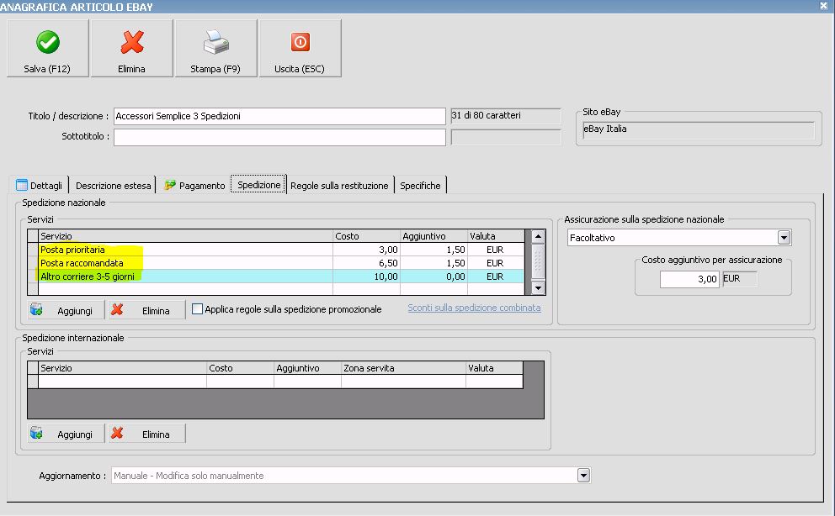Click Costo column header in national table

pyautogui.click(x=366, y=236)
